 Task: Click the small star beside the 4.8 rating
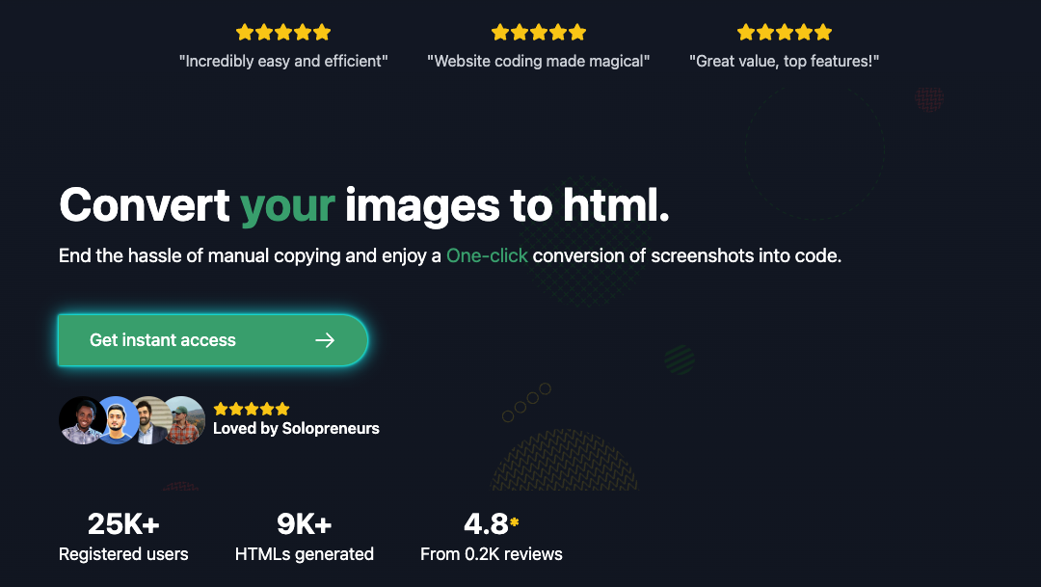pos(515,522)
